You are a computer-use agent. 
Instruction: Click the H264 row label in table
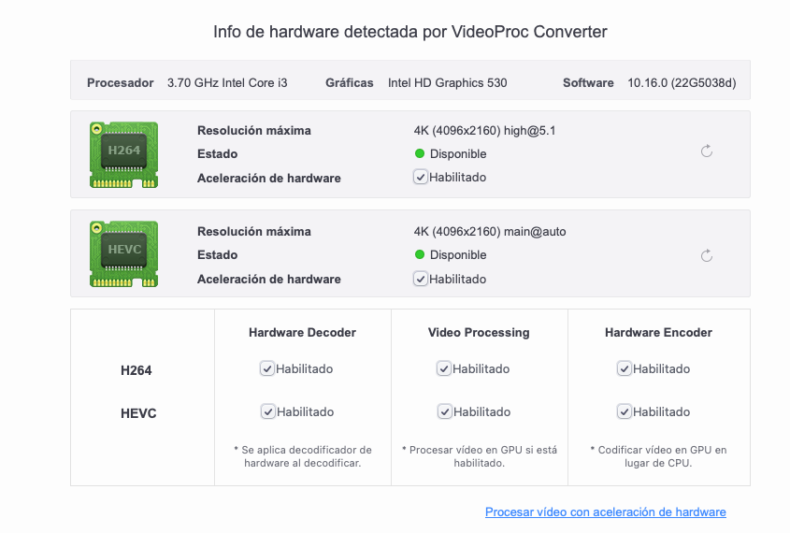[136, 370]
